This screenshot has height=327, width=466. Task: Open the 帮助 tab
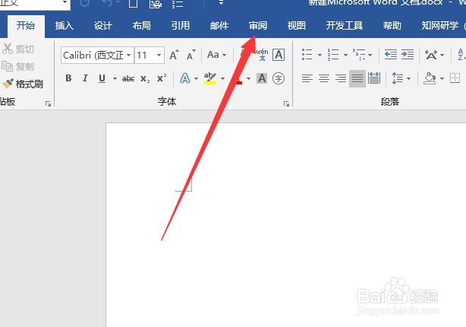point(392,26)
